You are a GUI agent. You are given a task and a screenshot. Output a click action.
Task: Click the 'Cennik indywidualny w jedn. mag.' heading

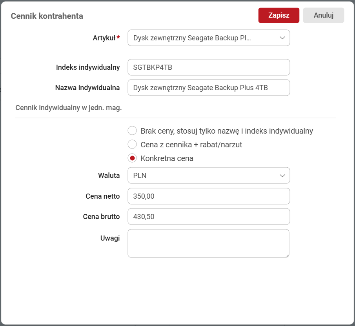(x=68, y=108)
